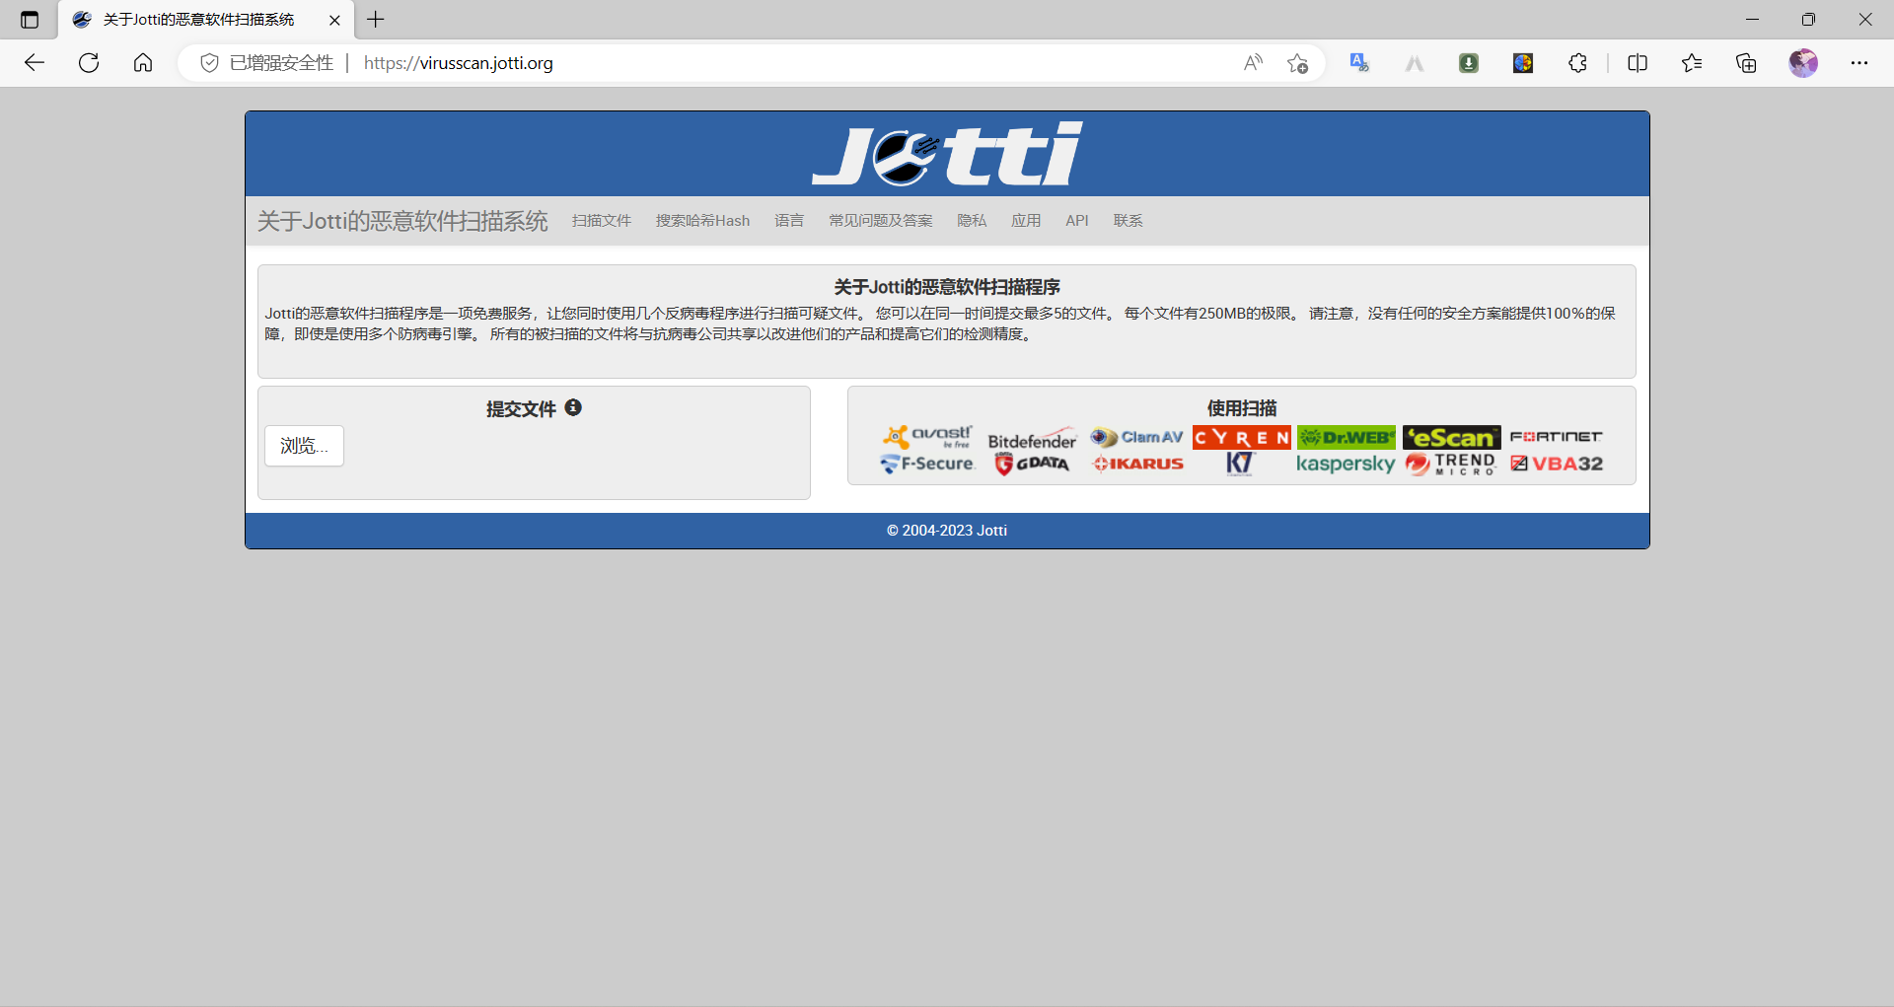Click the Dr.WEB scanner logo
This screenshot has width=1894, height=1007.
tap(1347, 437)
